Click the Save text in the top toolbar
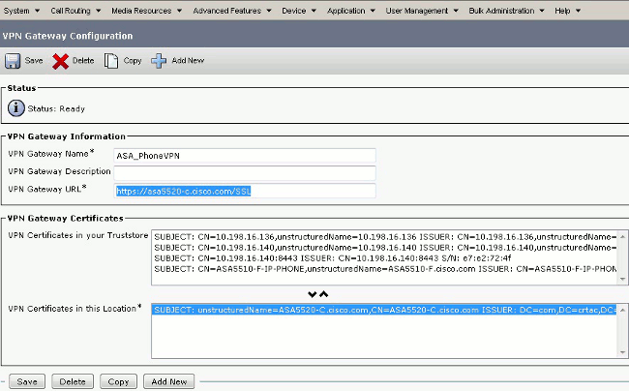Viewport: 629px width, 391px height. (34, 61)
